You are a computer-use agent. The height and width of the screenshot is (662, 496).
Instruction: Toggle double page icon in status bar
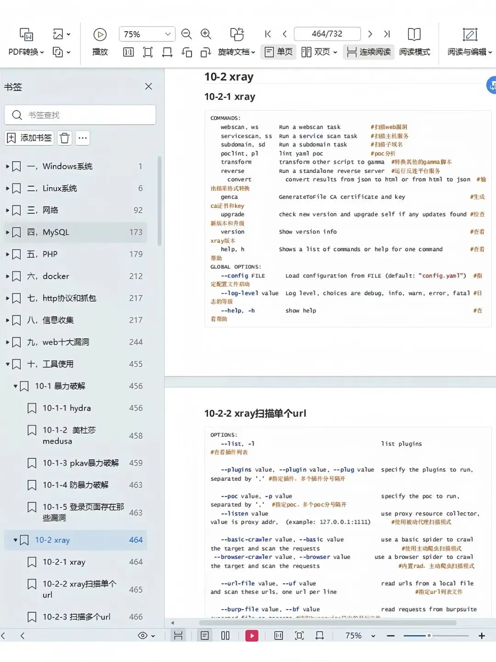click(x=225, y=636)
